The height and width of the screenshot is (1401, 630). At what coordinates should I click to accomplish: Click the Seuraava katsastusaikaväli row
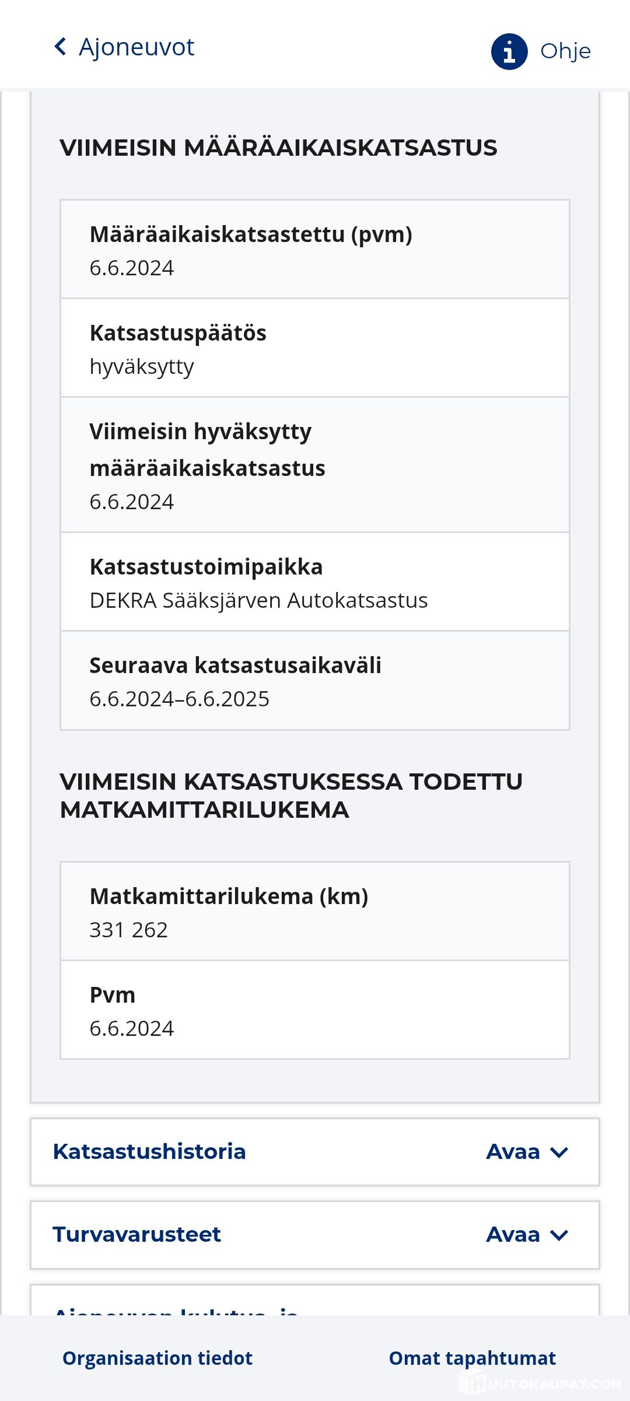coord(315,681)
